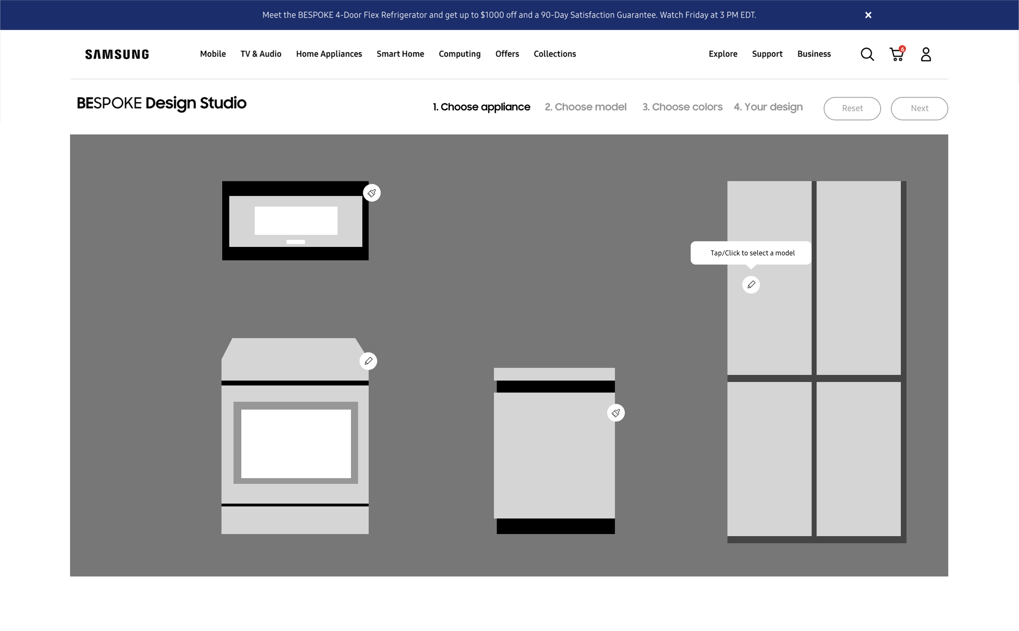The height and width of the screenshot is (631, 1019).
Task: Select the Computing nav item
Action: 460,54
